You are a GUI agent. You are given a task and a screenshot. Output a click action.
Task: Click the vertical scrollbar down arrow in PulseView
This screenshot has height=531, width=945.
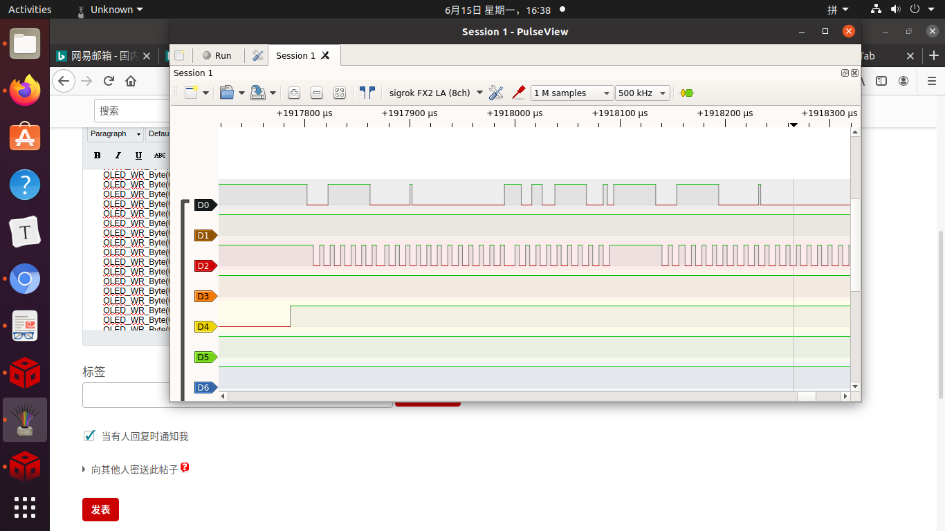click(855, 386)
